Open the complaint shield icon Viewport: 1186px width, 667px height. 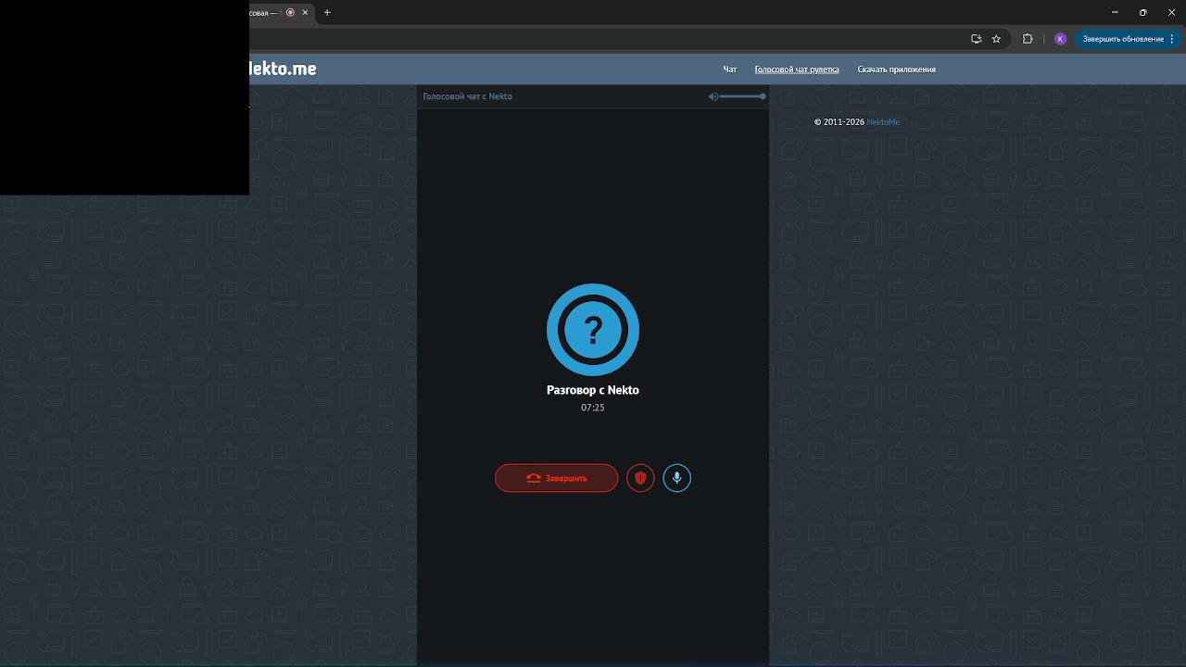[640, 478]
